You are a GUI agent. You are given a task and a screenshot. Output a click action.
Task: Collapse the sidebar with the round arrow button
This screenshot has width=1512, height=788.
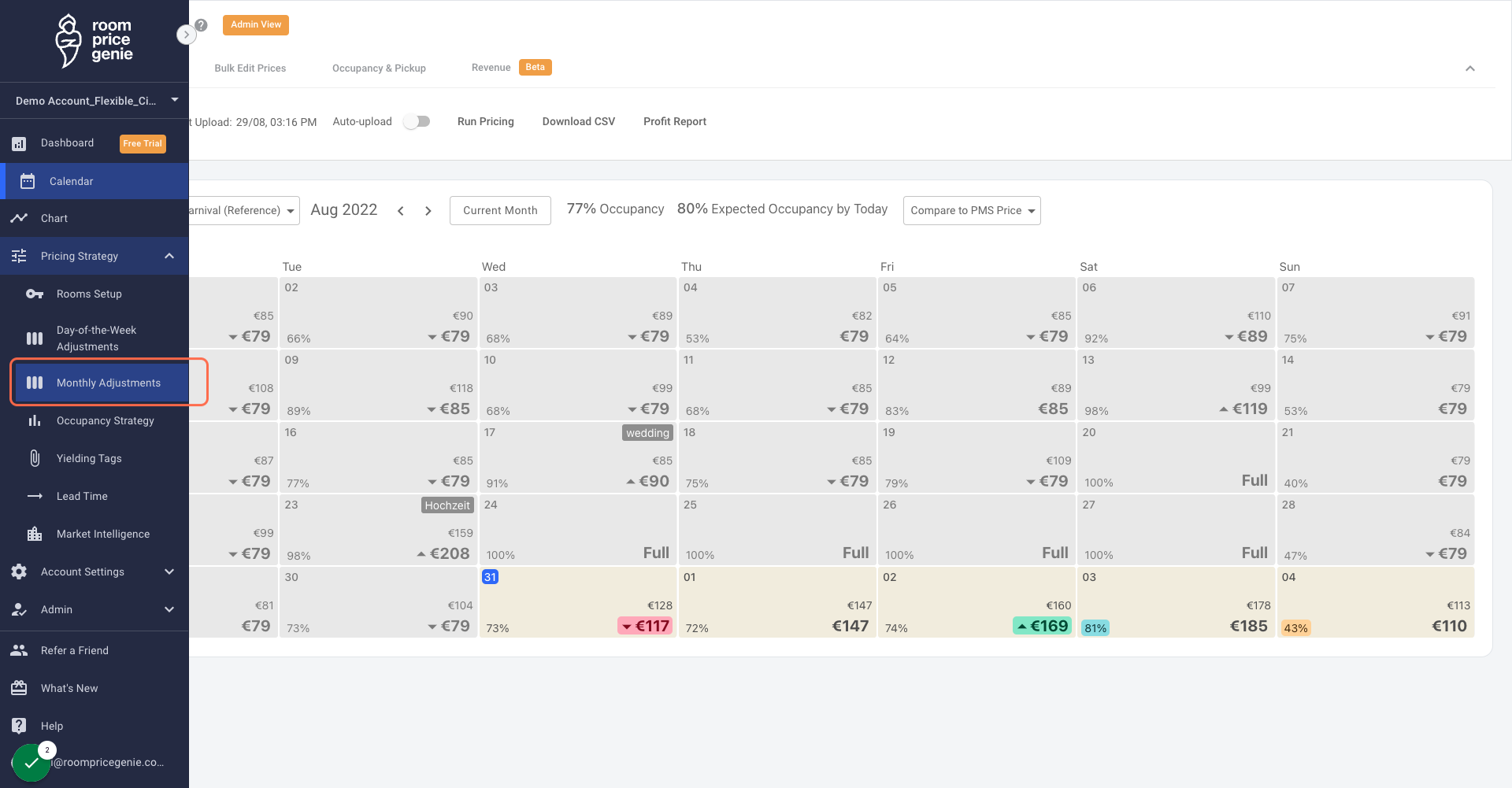(x=186, y=35)
